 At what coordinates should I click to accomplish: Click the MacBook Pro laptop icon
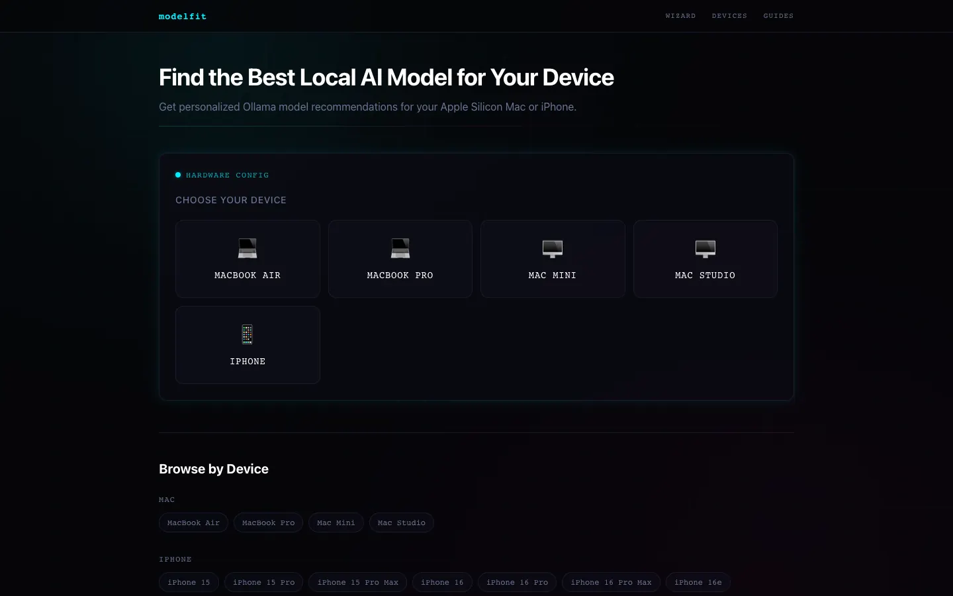[400, 248]
